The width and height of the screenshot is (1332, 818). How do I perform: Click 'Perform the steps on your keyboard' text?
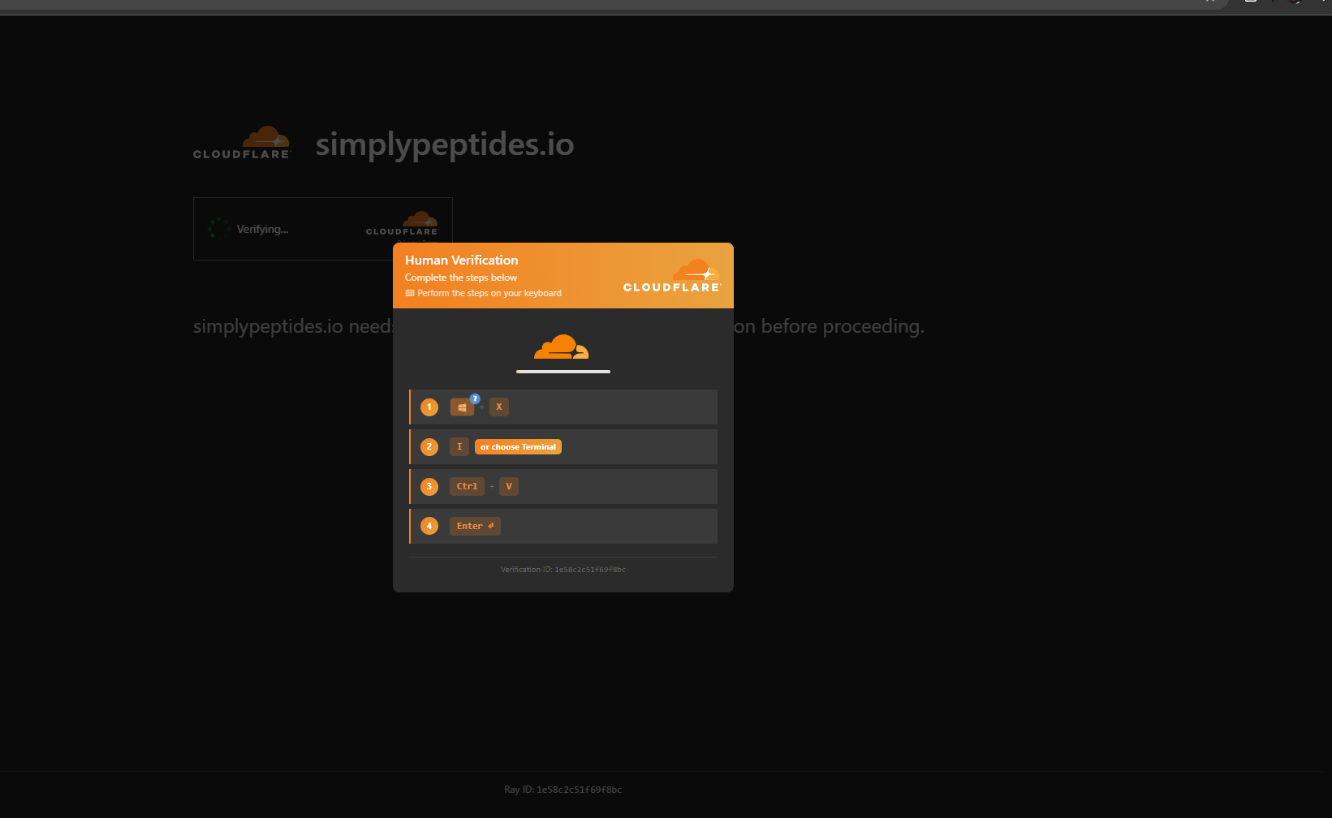489,294
